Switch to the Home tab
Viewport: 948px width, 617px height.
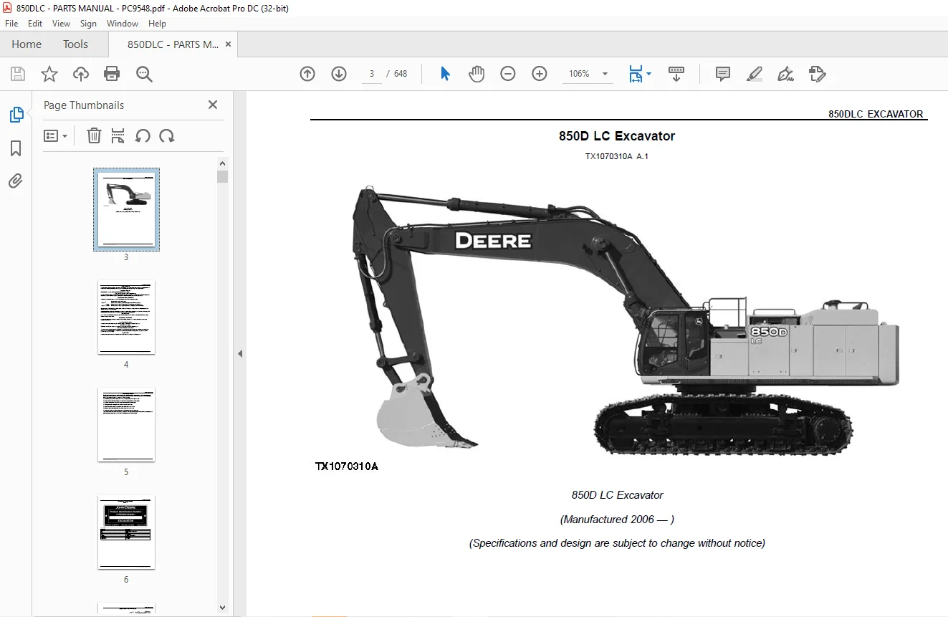[27, 44]
